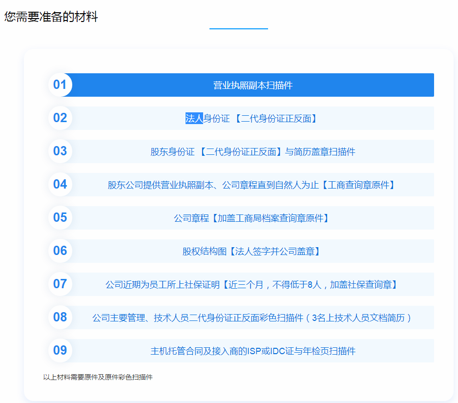The width and height of the screenshot is (458, 403).
Task: Click the 06 number badge
Action: tap(60, 251)
